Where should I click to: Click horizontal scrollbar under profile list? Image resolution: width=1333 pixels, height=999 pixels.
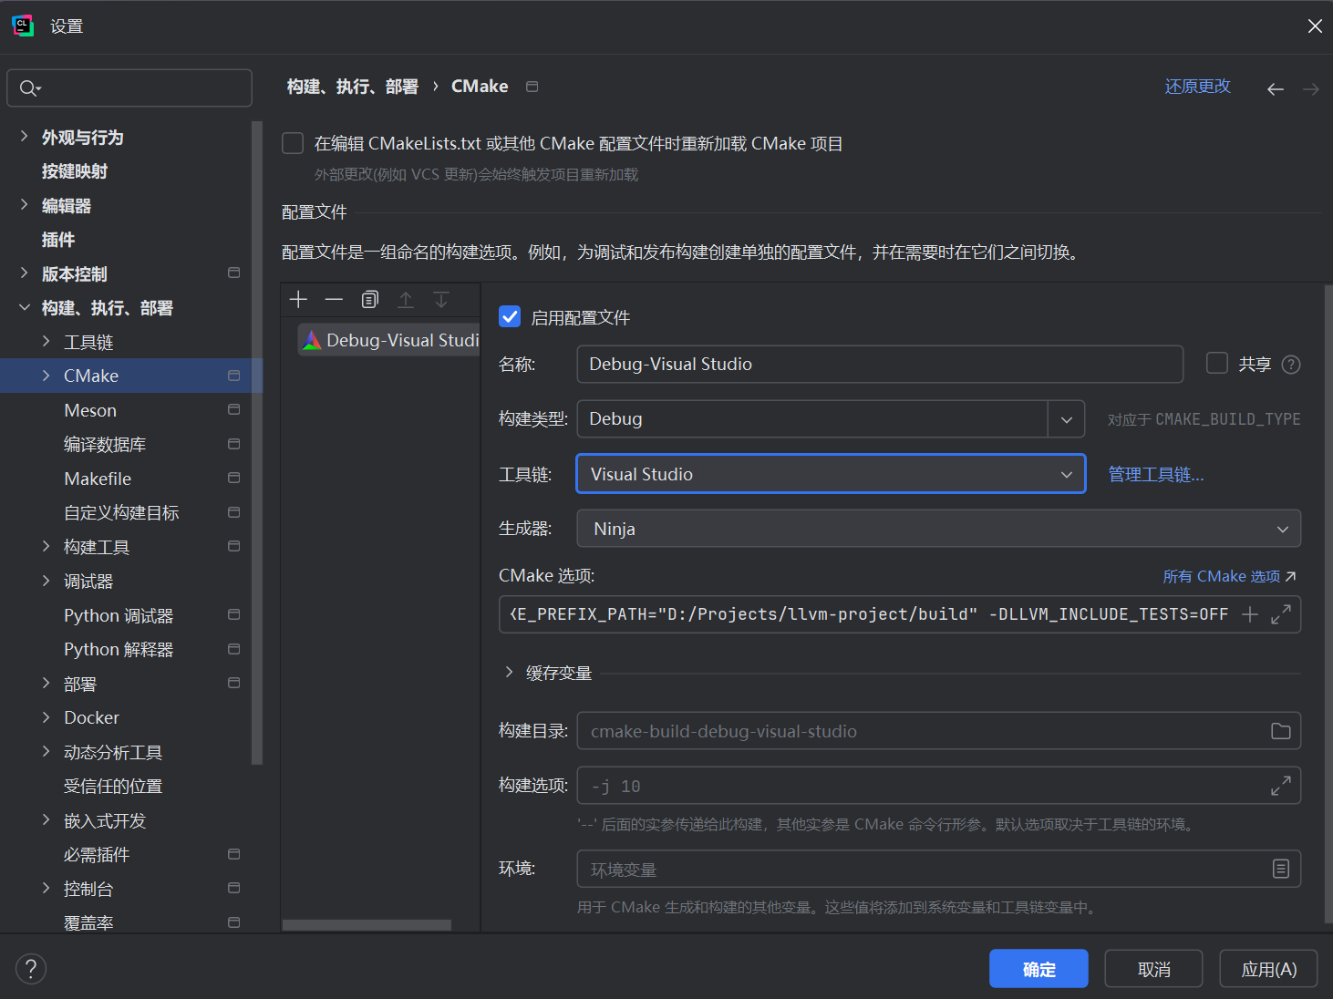click(367, 925)
